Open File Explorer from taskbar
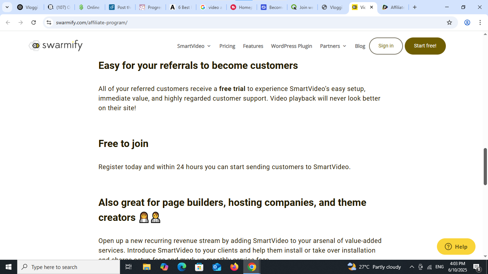 (147, 267)
